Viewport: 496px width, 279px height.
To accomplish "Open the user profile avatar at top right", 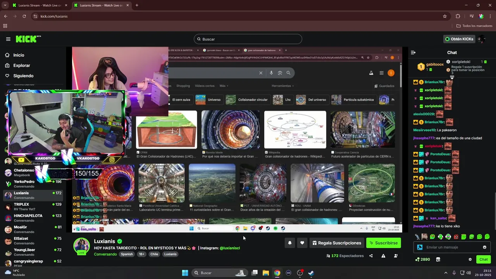I will pos(482,39).
